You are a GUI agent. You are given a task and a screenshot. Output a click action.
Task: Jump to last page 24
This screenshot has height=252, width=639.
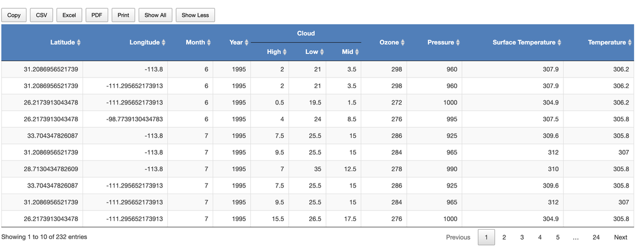point(596,237)
